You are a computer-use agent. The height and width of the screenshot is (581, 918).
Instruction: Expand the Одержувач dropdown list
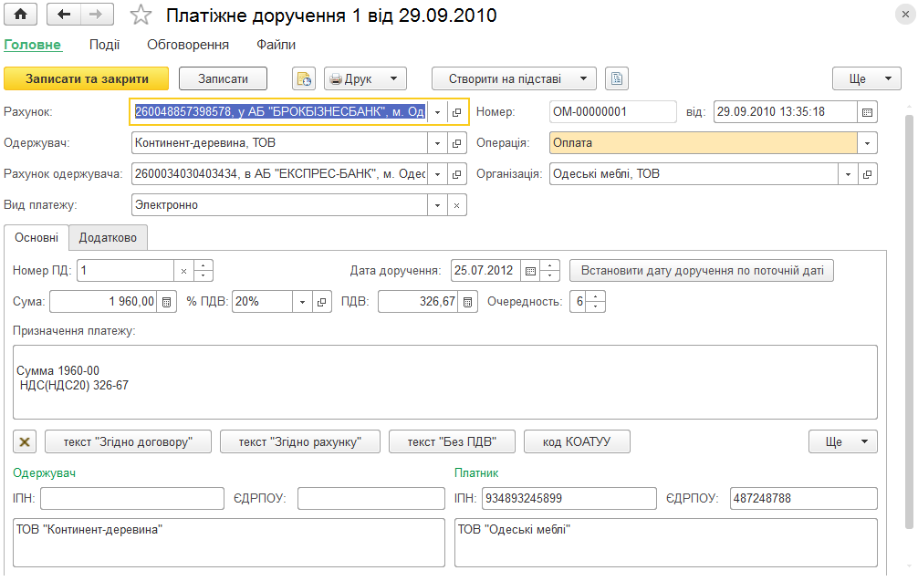437,143
